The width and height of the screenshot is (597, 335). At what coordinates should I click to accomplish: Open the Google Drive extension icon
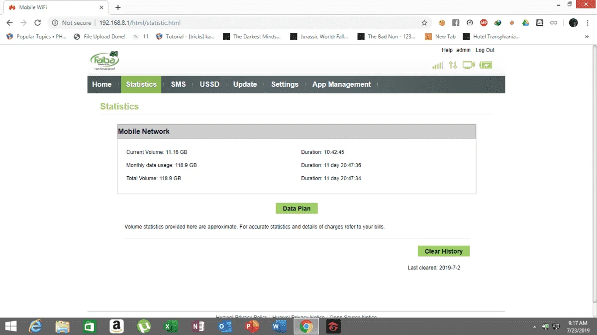pos(525,23)
